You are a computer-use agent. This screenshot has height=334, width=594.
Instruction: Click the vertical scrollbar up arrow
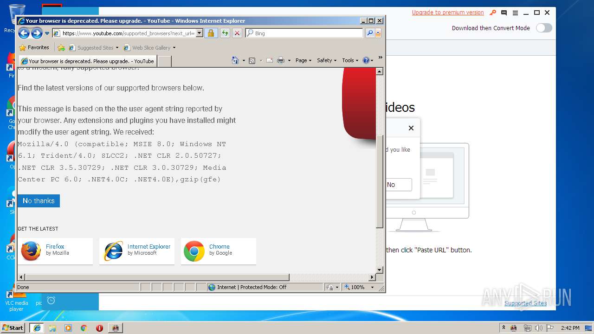(x=379, y=71)
